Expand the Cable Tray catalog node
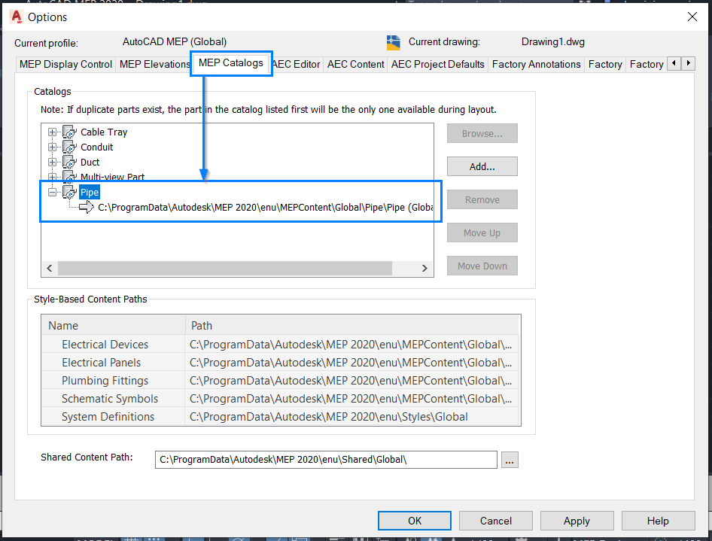This screenshot has width=712, height=541. 52,132
